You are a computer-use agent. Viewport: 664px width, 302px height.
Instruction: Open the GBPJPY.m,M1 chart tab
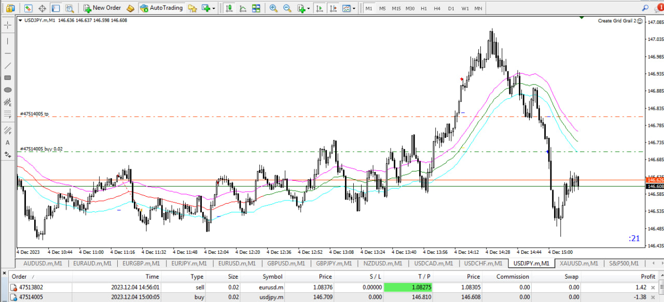335,264
